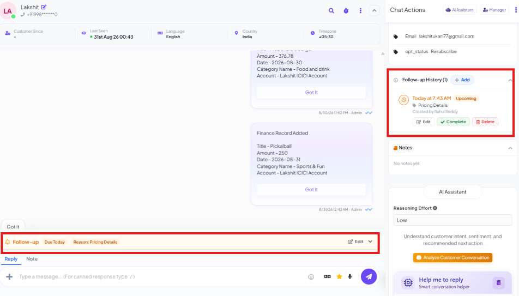Open search in chat header
Screen dimensions: 519x296
331,10
